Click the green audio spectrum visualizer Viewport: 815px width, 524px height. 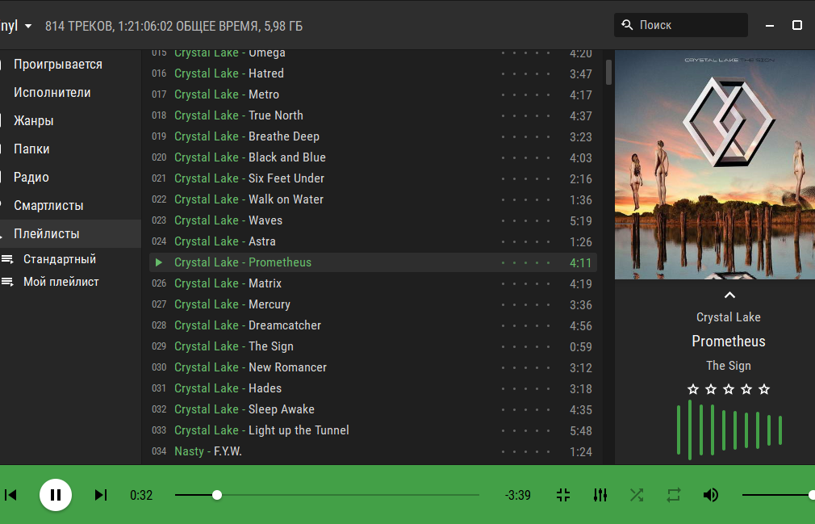[x=729, y=430]
